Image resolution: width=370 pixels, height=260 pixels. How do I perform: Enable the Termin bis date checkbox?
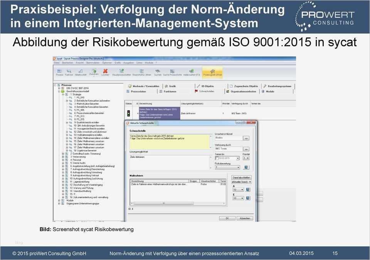pos(217,158)
